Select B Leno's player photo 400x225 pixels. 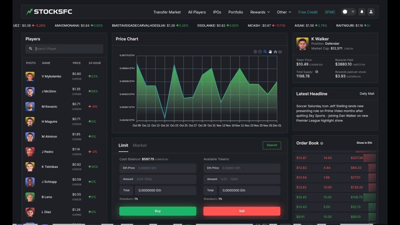(x=30, y=197)
